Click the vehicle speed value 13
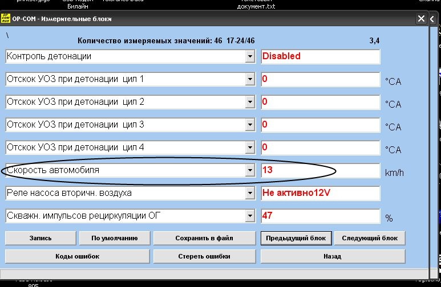This screenshot has width=441, height=287. point(321,170)
